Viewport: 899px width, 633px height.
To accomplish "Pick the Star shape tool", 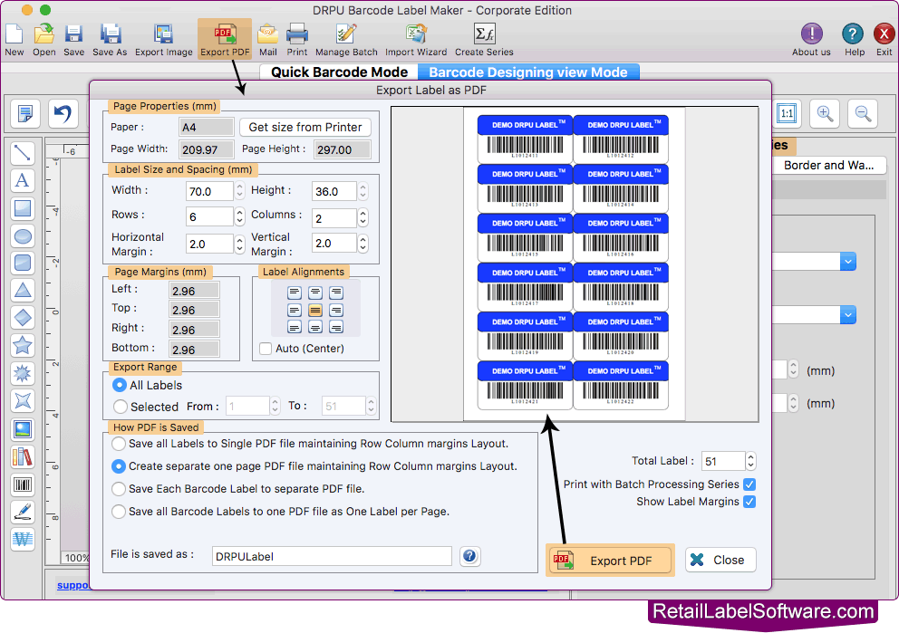I will point(23,346).
